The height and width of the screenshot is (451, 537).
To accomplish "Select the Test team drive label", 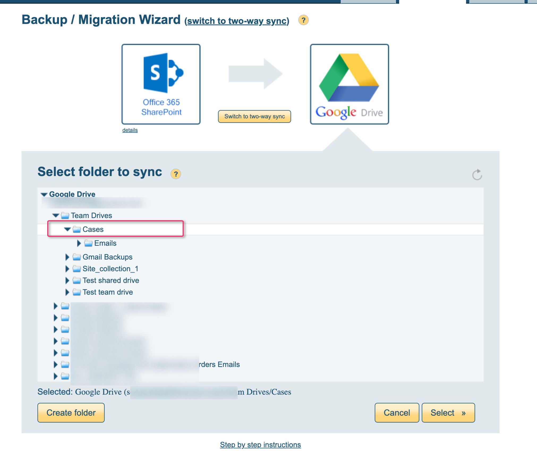I will [x=108, y=292].
